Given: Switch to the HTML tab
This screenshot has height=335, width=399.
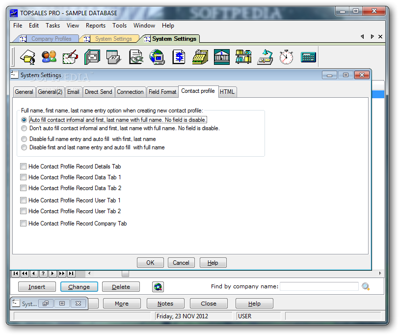Looking at the screenshot, I should coord(227,92).
